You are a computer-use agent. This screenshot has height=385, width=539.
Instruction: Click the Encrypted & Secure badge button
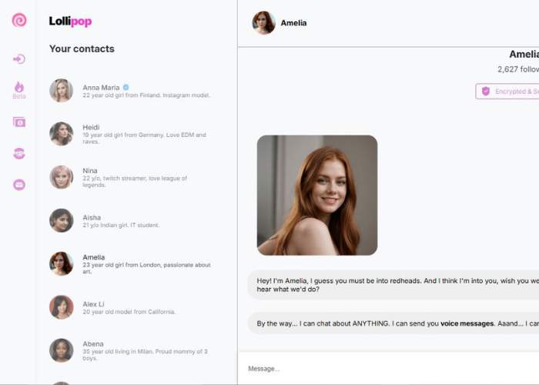(508, 92)
